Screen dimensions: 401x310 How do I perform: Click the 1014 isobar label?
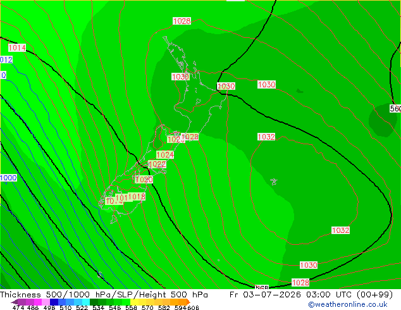point(17,47)
